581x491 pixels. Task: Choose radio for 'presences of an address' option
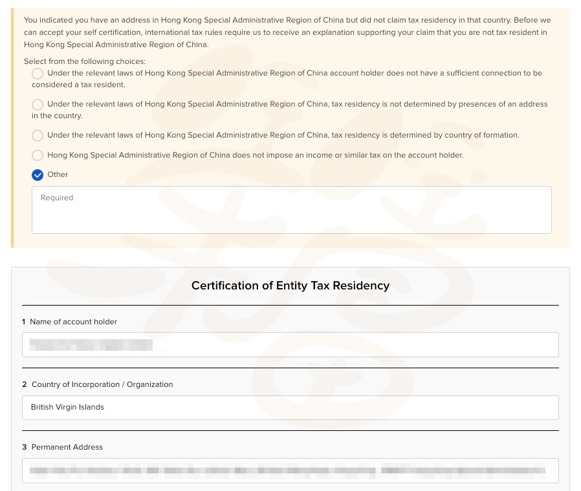click(38, 105)
